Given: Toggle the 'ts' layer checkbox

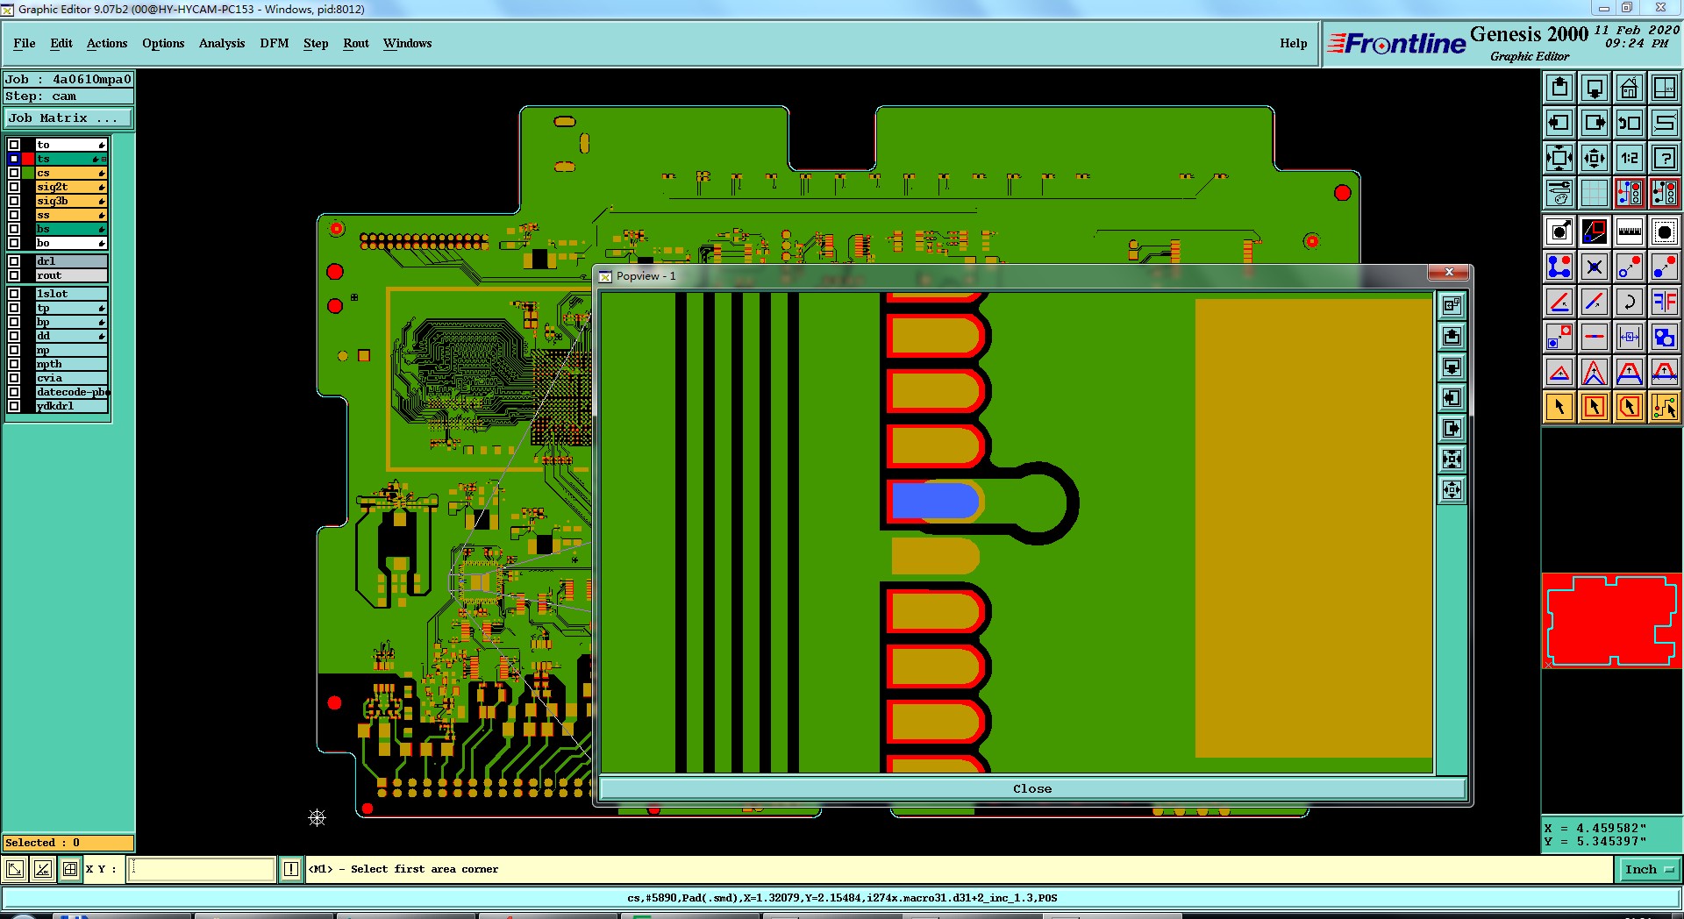Looking at the screenshot, I should tap(14, 159).
